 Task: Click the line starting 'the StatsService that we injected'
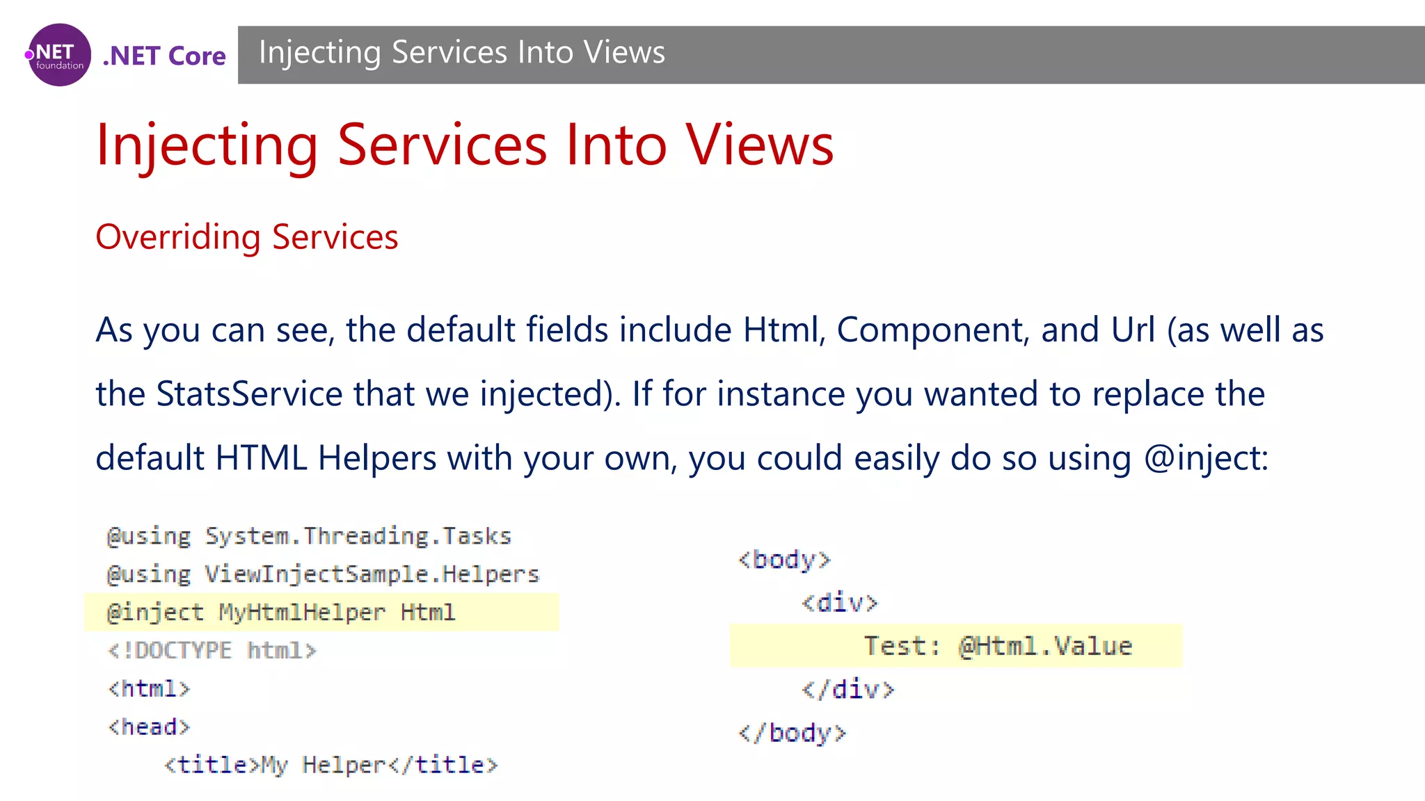pyautogui.click(x=680, y=394)
